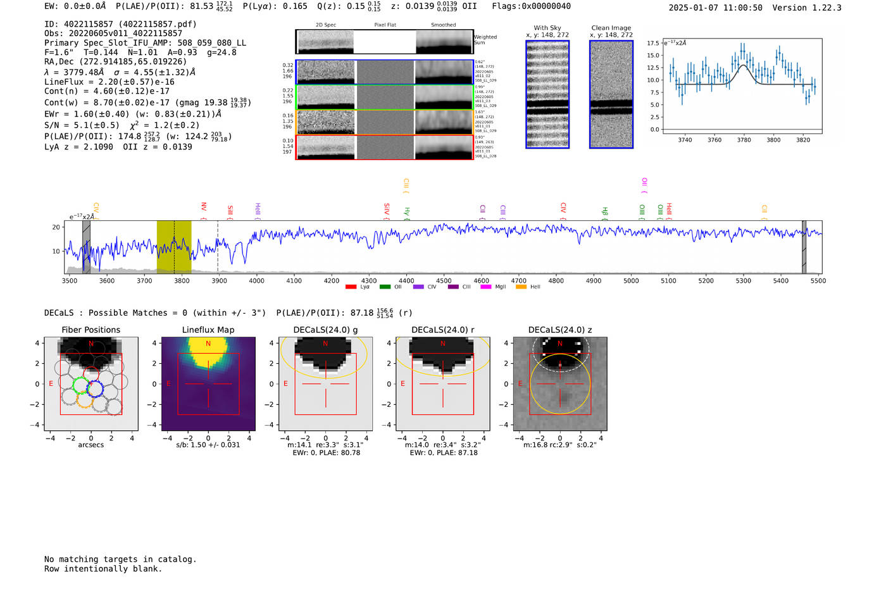Select the With Sky CCD image

pos(547,94)
